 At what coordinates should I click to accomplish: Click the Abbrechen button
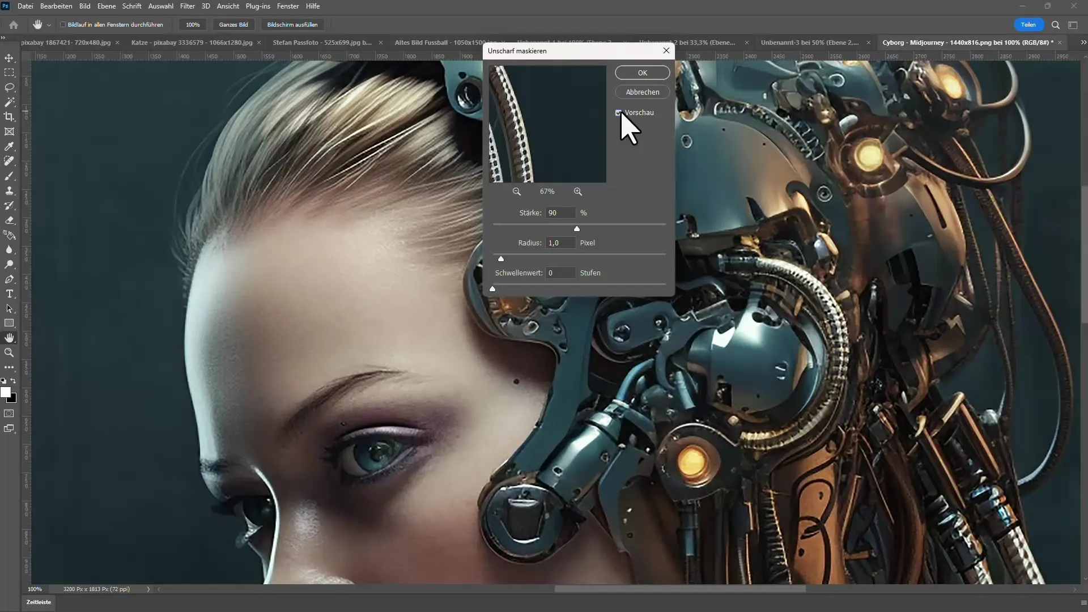642,92
